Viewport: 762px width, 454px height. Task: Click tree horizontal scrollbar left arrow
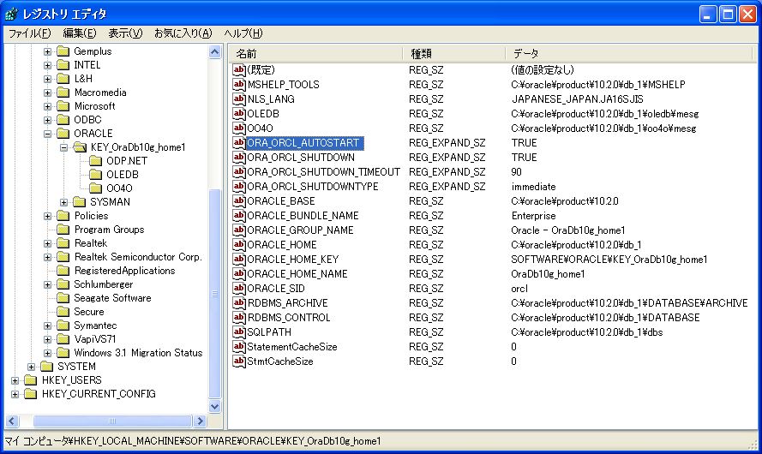12,421
